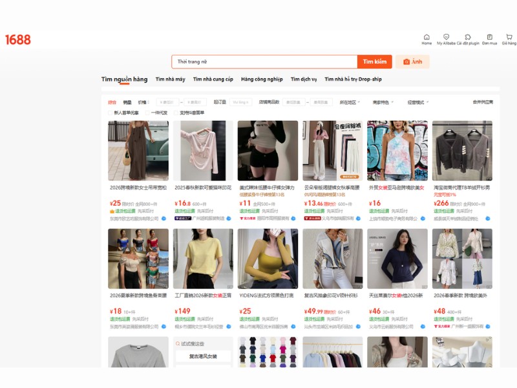This screenshot has width=517, height=388.
Task: Switch to Tìm nhà máy tab
Action: click(170, 80)
